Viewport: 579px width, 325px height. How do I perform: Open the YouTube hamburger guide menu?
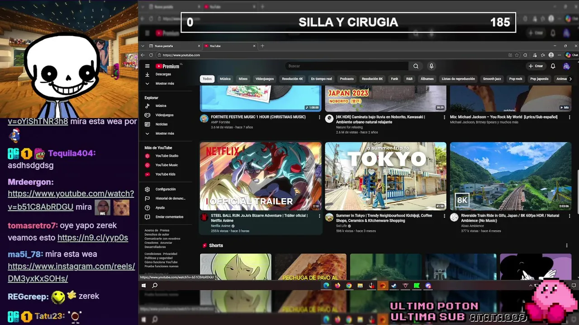147,66
